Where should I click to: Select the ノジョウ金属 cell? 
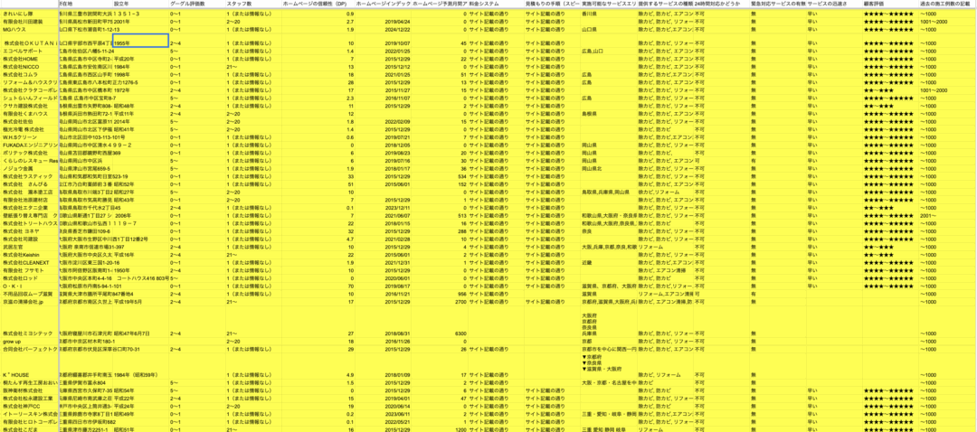pyautogui.click(x=29, y=168)
